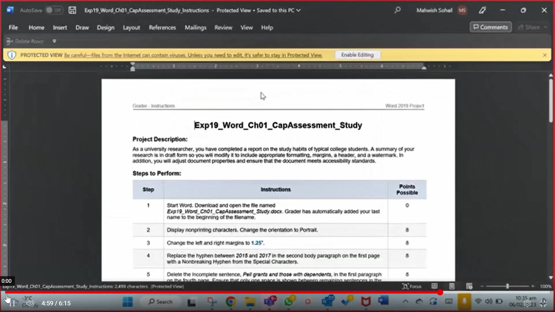Click the Enable Editing button
The height and width of the screenshot is (312, 555).
tap(357, 55)
